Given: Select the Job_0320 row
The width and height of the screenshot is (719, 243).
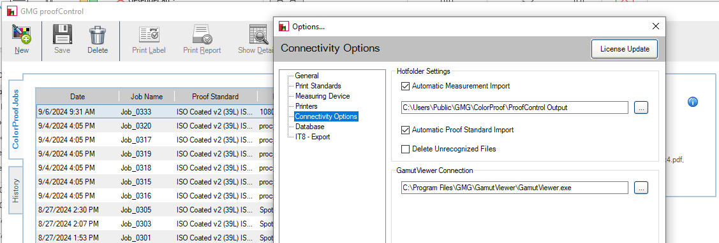Looking at the screenshot, I should [155, 126].
